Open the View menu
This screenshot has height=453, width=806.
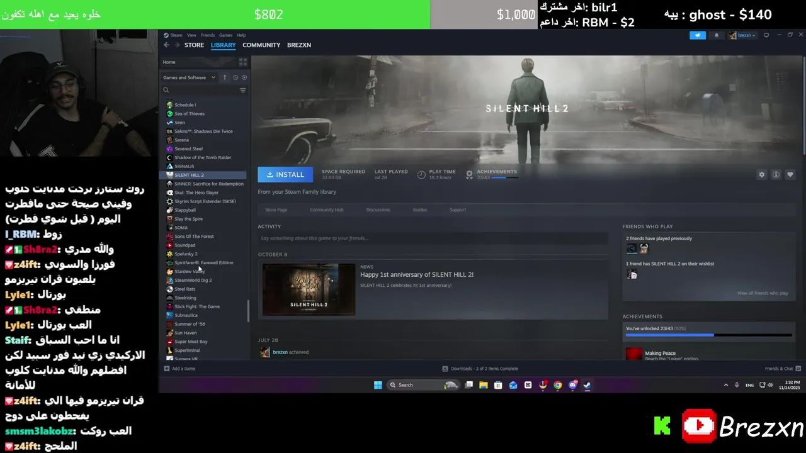191,35
